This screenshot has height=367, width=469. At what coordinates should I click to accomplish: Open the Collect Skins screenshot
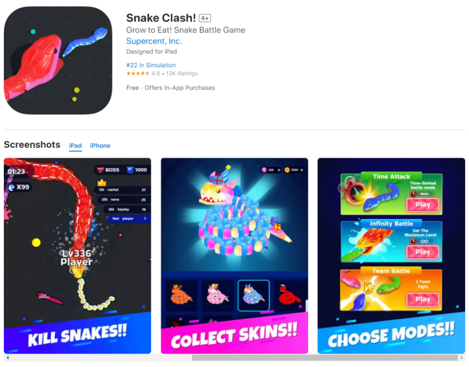pyautogui.click(x=234, y=256)
